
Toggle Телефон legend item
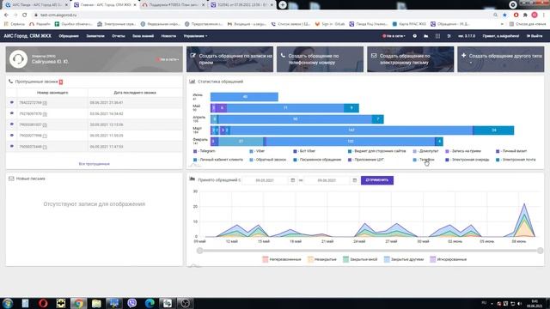(424, 160)
